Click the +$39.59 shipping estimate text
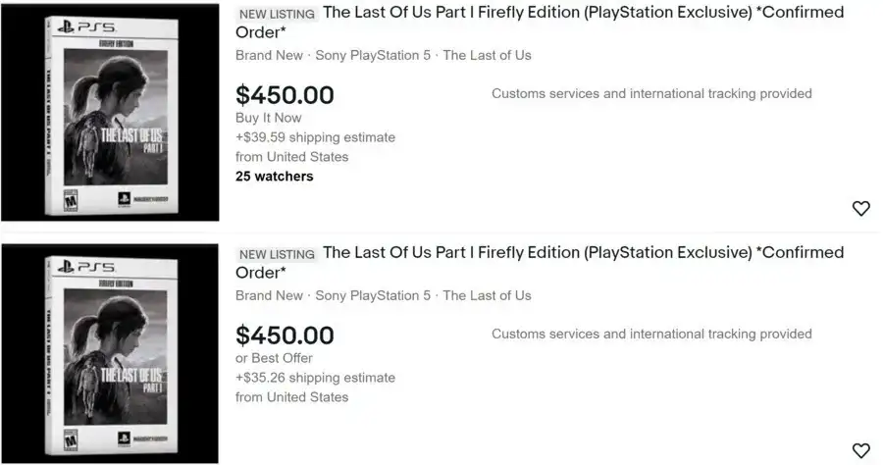 (x=315, y=137)
